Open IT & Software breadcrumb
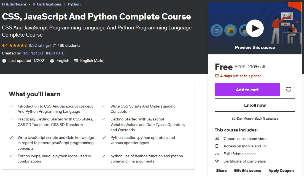This screenshot has width=304, height=176. click(x=14, y=4)
